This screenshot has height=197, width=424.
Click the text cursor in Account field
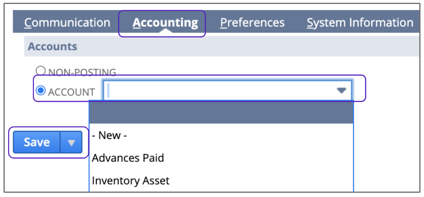click(108, 90)
